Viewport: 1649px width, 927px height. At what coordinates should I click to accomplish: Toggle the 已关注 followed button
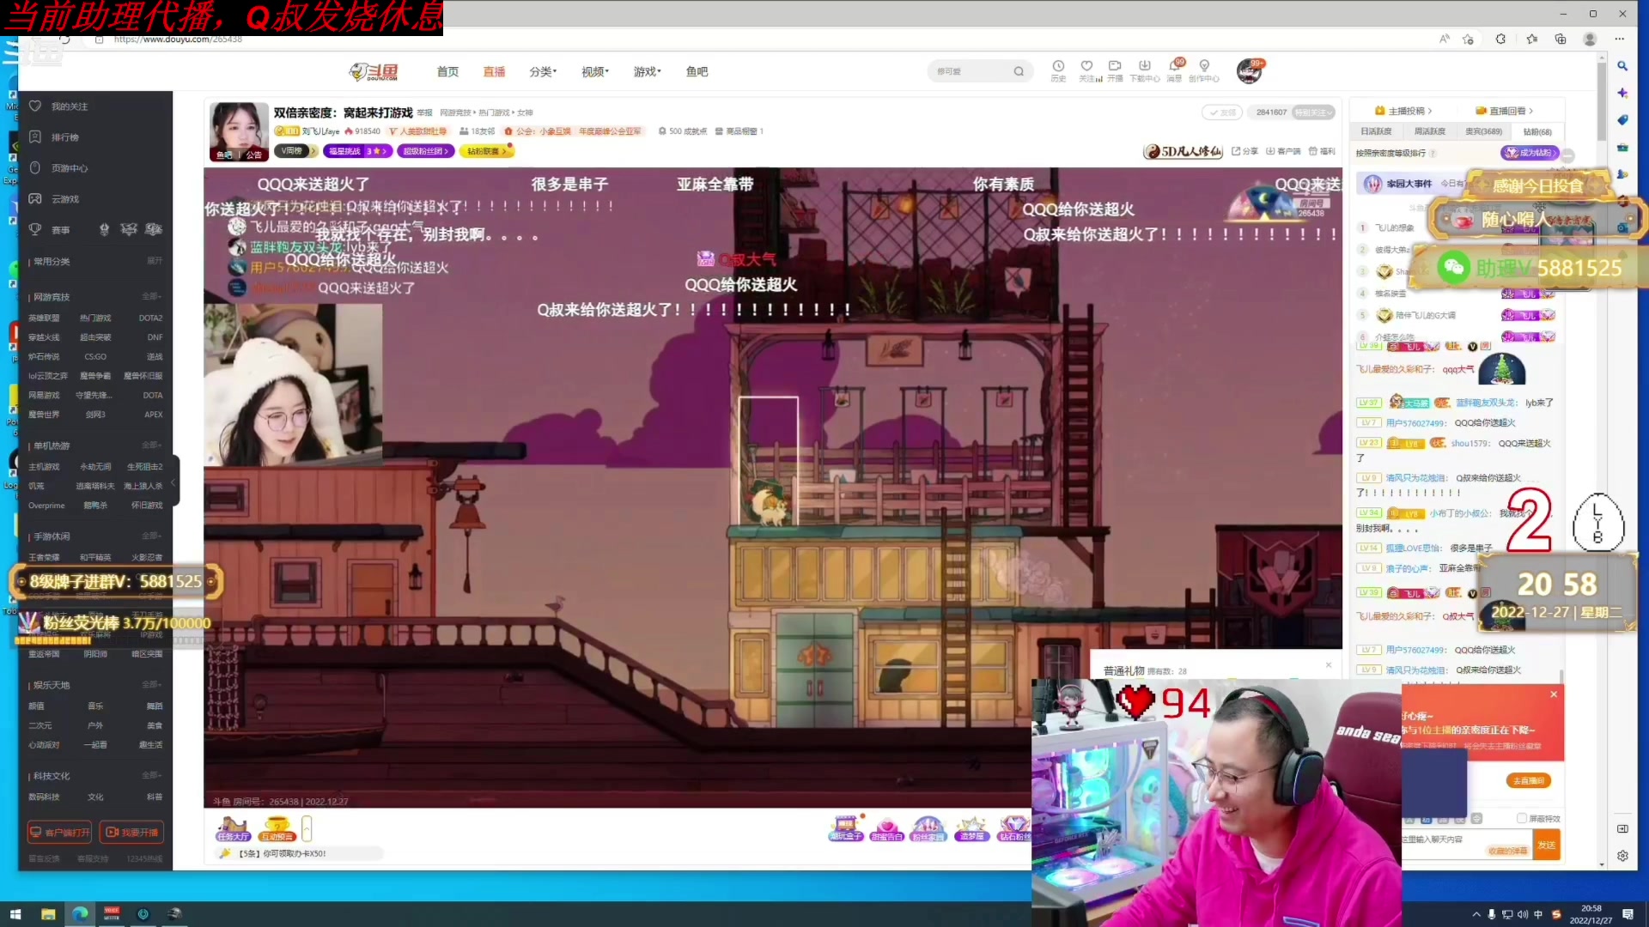1222,112
